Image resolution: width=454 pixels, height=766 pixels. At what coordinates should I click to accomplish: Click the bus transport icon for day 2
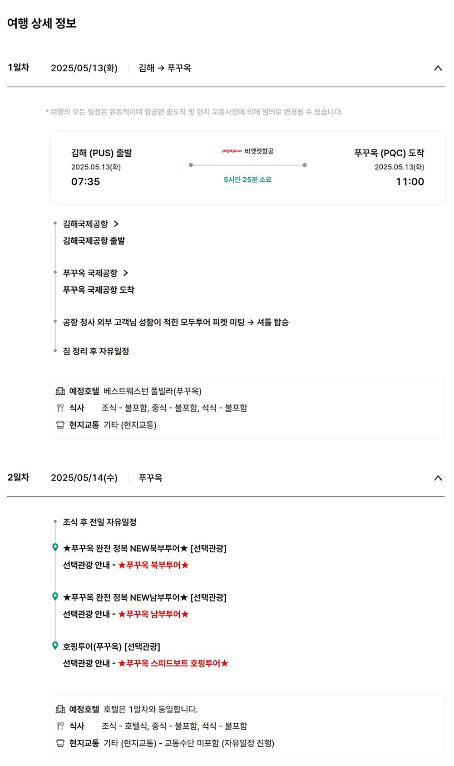[x=60, y=743]
